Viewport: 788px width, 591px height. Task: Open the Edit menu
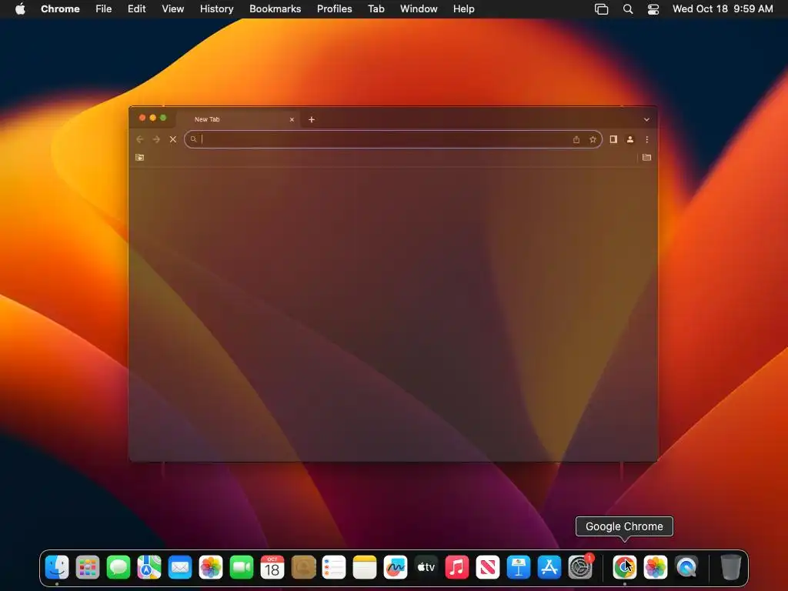coord(136,8)
